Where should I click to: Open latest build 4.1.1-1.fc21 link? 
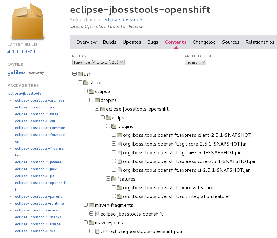22,52
